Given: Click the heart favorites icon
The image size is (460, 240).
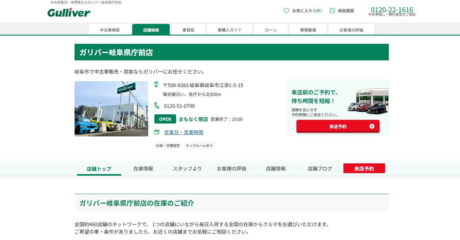Looking at the screenshot, I should pos(286,11).
